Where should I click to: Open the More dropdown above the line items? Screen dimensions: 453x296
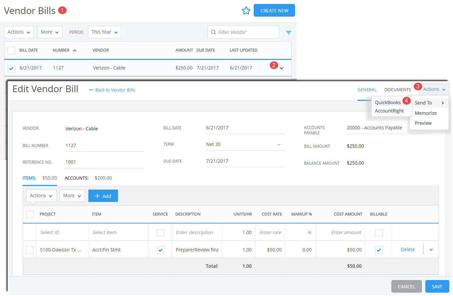pyautogui.click(x=72, y=196)
